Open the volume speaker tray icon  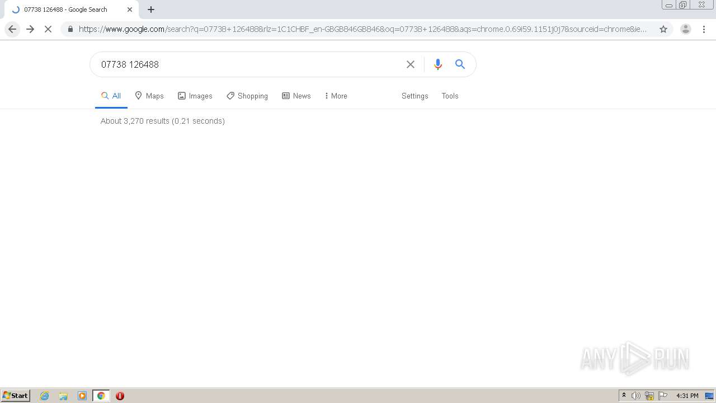point(636,396)
